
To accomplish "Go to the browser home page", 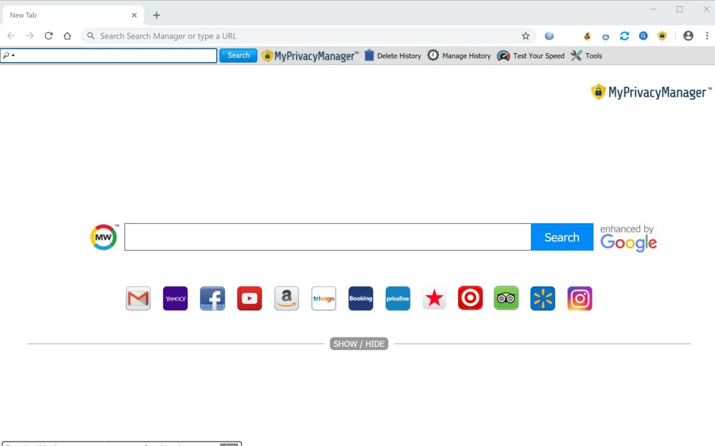I will (x=67, y=36).
